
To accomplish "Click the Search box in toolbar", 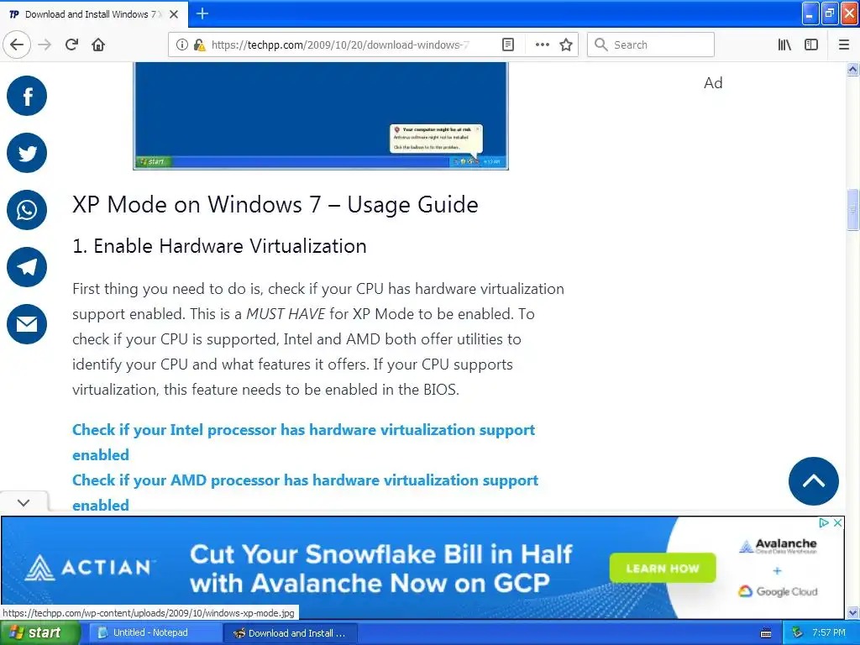I will click(x=651, y=45).
